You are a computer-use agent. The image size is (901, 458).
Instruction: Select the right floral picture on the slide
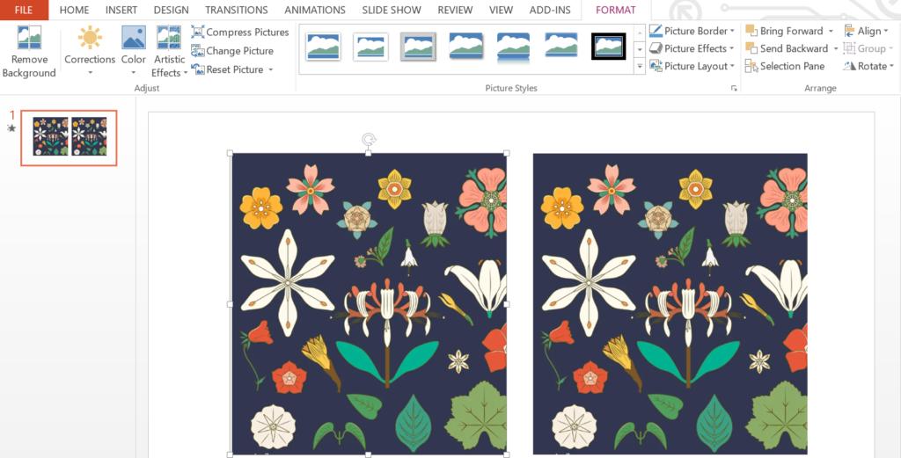(670, 303)
